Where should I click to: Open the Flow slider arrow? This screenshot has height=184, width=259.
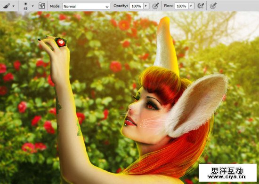191,6
